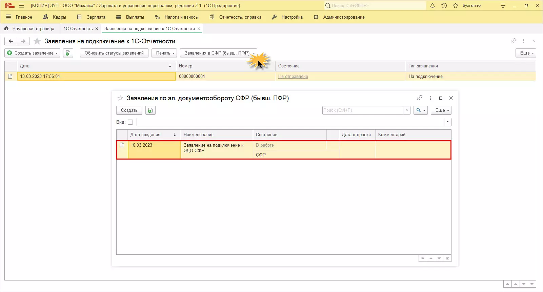
Task: Get link to dialog via chain icon
Action: [x=419, y=98]
